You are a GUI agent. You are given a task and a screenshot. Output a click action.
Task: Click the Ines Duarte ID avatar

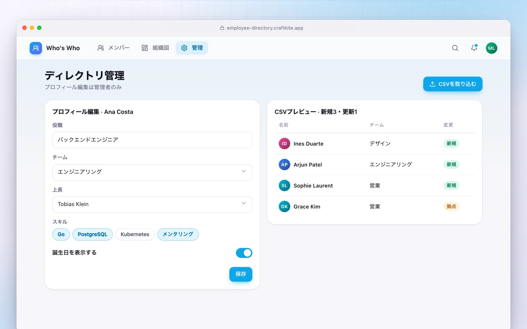pyautogui.click(x=284, y=144)
